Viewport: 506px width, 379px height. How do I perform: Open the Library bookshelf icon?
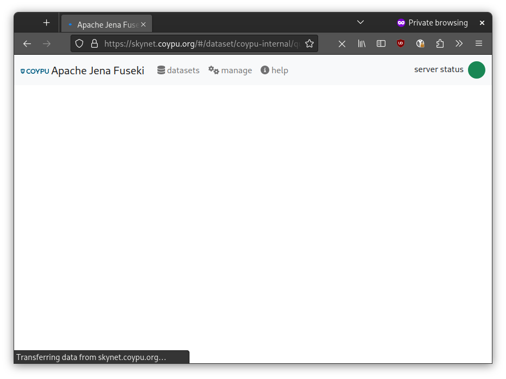(x=362, y=43)
